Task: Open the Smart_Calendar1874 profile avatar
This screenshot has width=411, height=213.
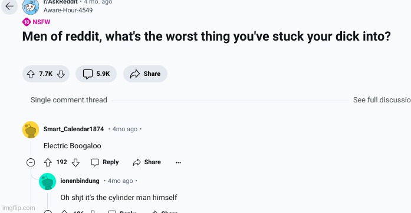Action: pyautogui.click(x=31, y=129)
